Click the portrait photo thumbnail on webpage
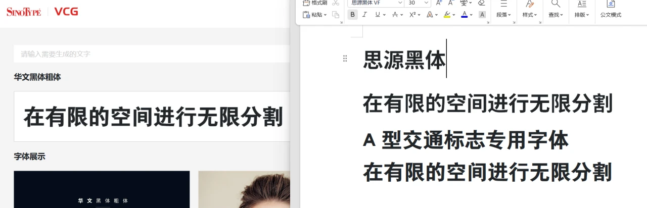The width and height of the screenshot is (647, 208). (x=244, y=189)
